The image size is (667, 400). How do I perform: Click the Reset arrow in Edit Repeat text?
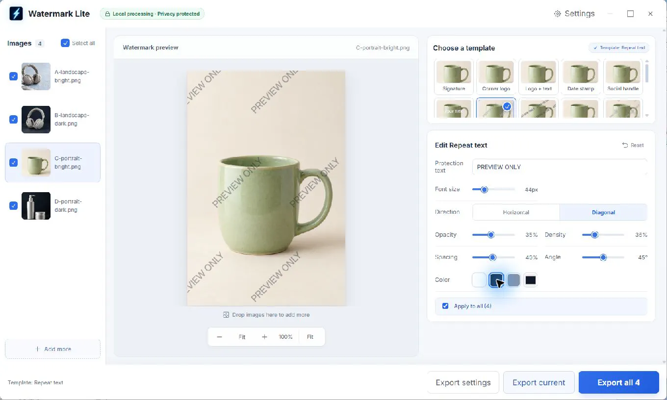(x=625, y=145)
